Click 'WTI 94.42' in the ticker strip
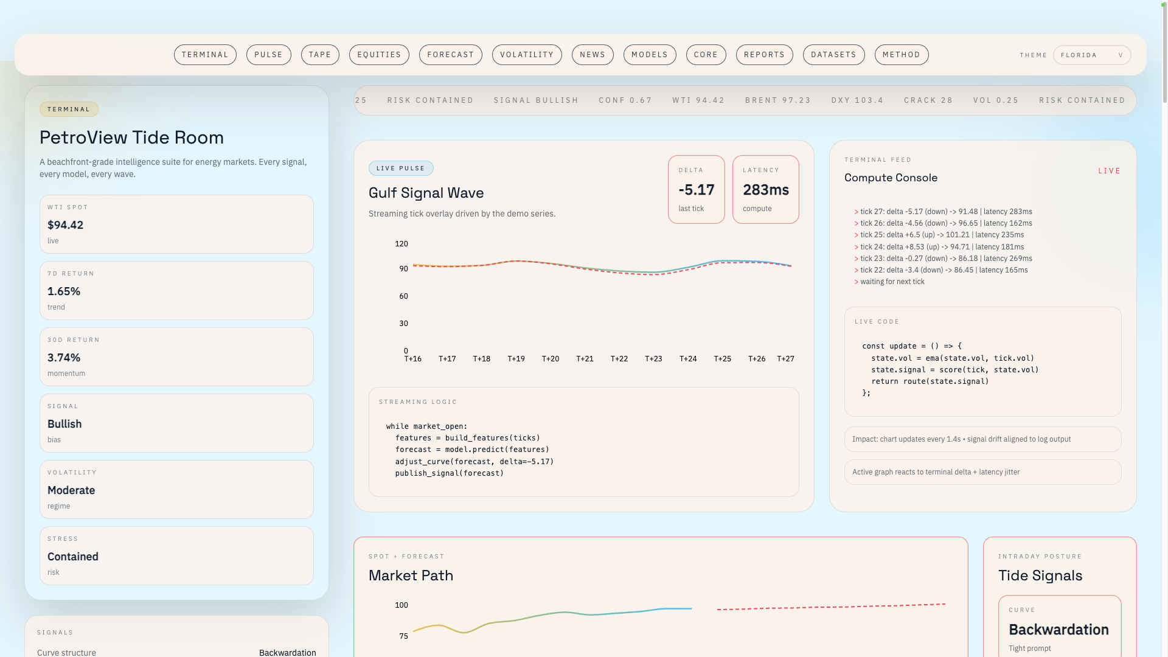This screenshot has width=1168, height=657. [698, 100]
